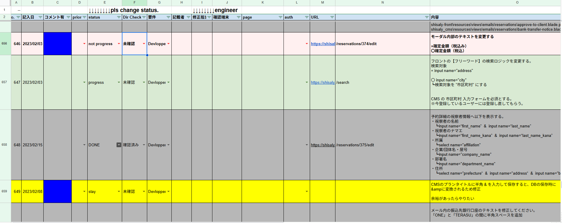The width and height of the screenshot is (562, 223).
Task: Select the column E header
Action: tap(105, 3)
